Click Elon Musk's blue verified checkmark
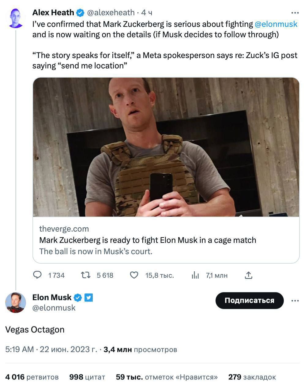 point(78,298)
